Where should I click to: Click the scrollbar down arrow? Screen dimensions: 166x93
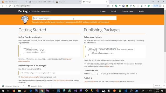tap(165, 82)
